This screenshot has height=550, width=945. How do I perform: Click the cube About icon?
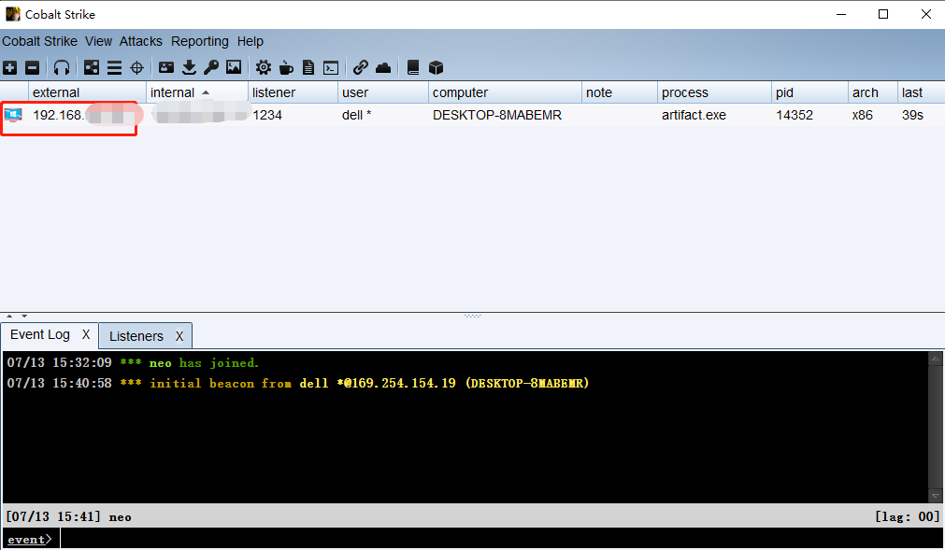(436, 67)
